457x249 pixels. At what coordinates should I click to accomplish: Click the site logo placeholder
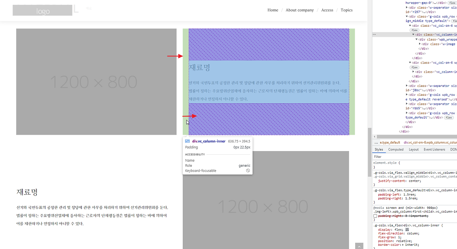click(x=42, y=10)
